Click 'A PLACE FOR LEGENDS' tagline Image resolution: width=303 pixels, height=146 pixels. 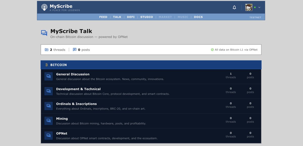point(65,10)
